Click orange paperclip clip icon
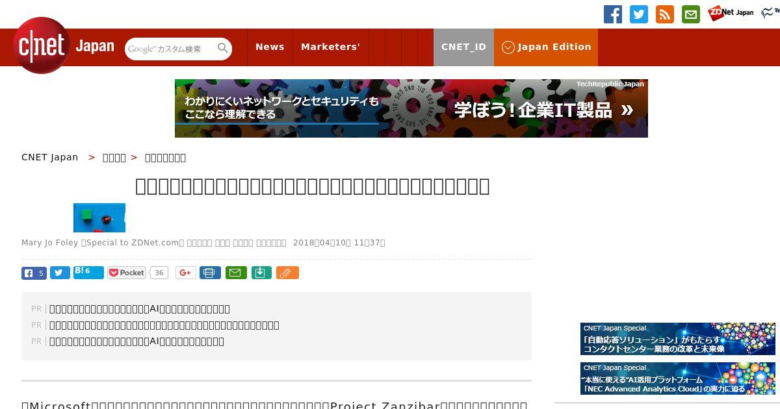780x409 pixels. (287, 273)
